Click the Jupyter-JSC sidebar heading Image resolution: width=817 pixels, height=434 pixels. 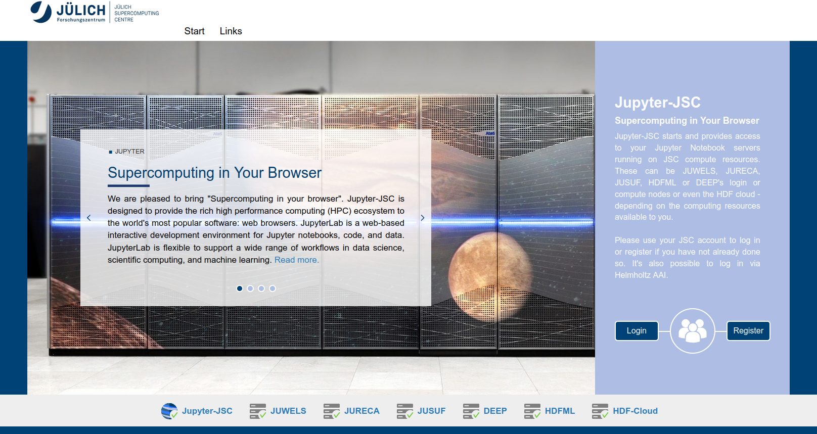pyautogui.click(x=658, y=103)
